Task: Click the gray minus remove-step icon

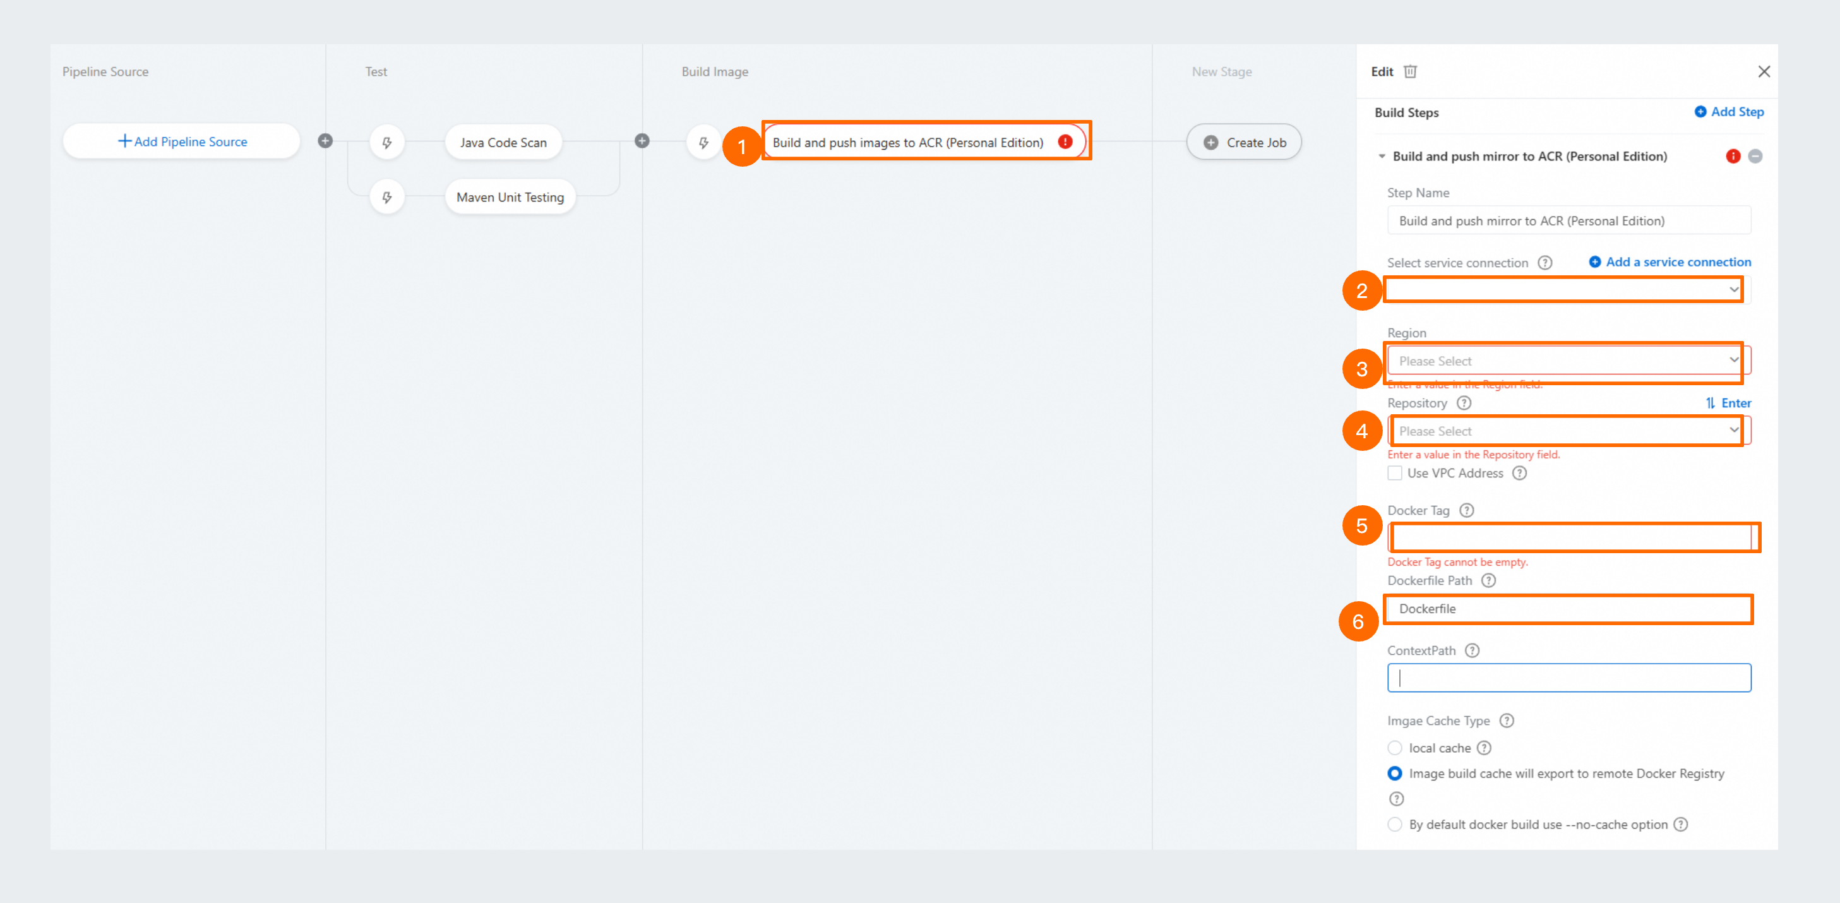Action: pos(1755,156)
